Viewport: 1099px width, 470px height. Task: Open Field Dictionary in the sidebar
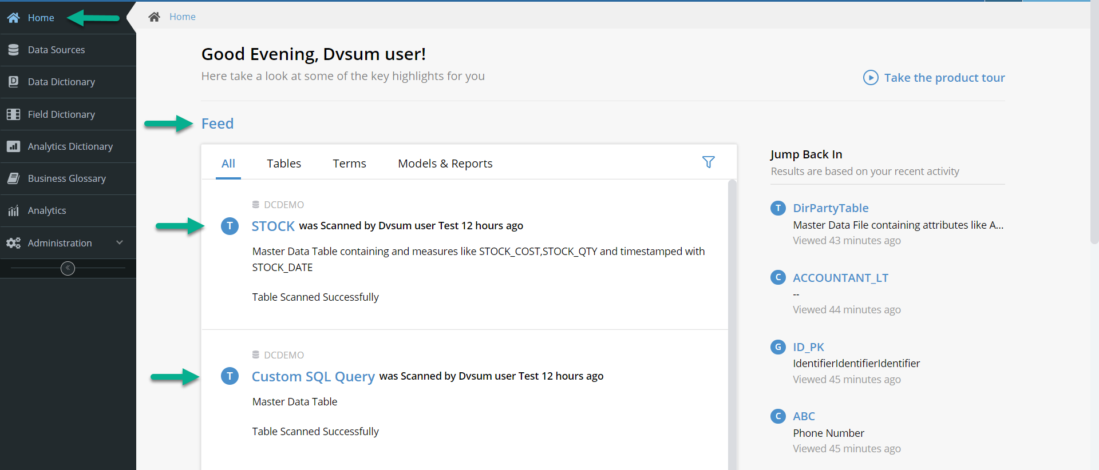tap(68, 114)
